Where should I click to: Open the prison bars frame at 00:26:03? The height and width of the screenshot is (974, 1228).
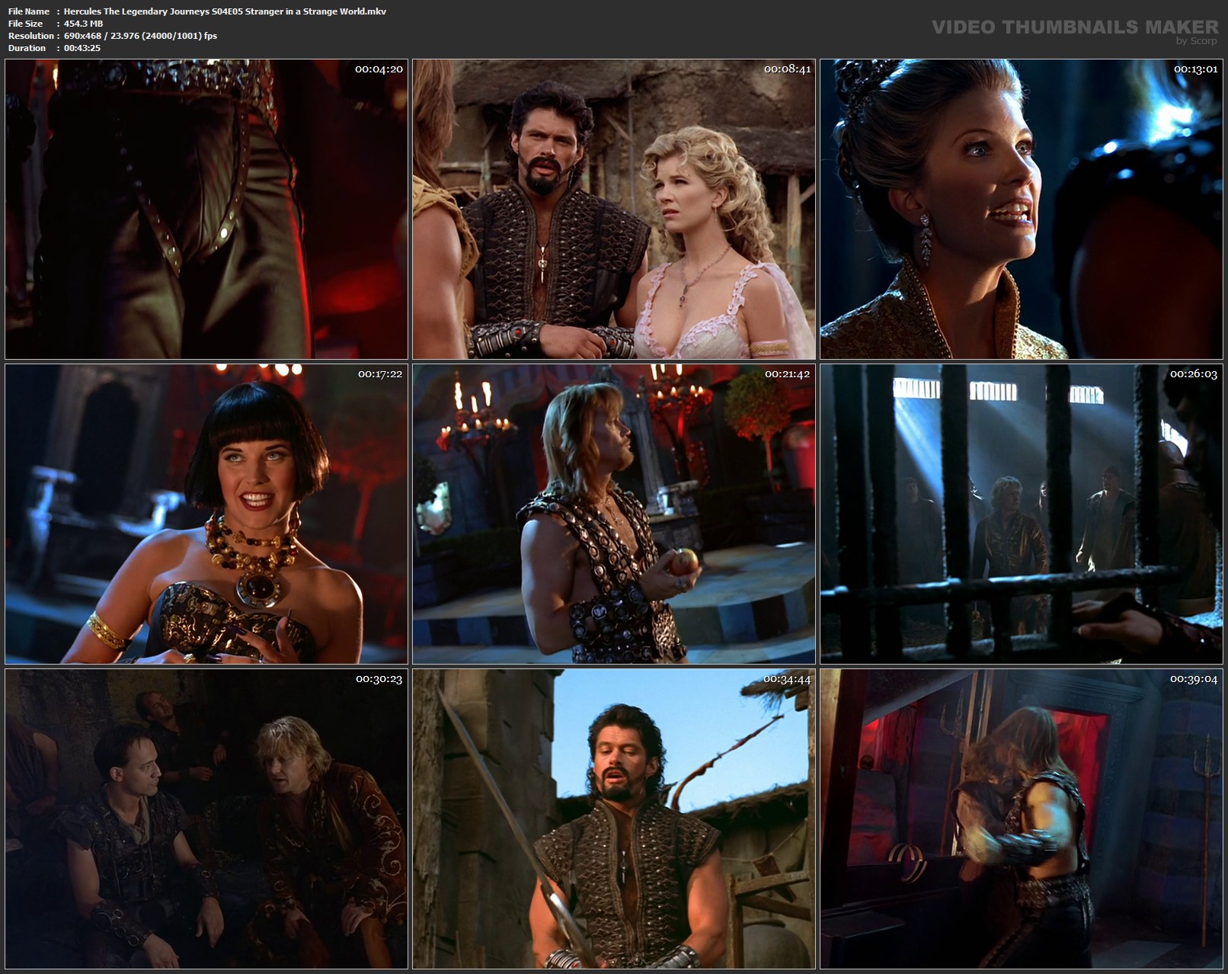coord(1022,514)
